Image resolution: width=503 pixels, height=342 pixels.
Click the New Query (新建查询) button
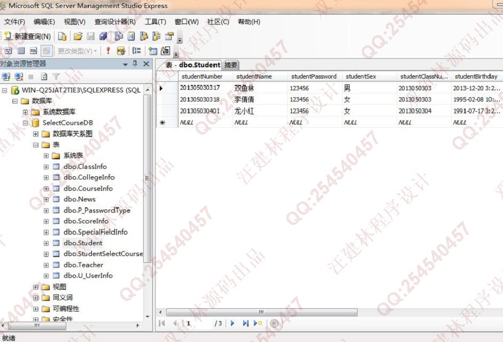28,36
